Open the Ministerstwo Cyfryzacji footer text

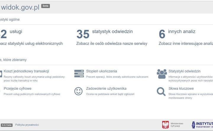click(x=177, y=125)
